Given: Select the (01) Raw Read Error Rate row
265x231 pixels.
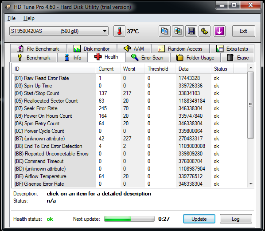Looking at the screenshot, I should click(129, 78).
